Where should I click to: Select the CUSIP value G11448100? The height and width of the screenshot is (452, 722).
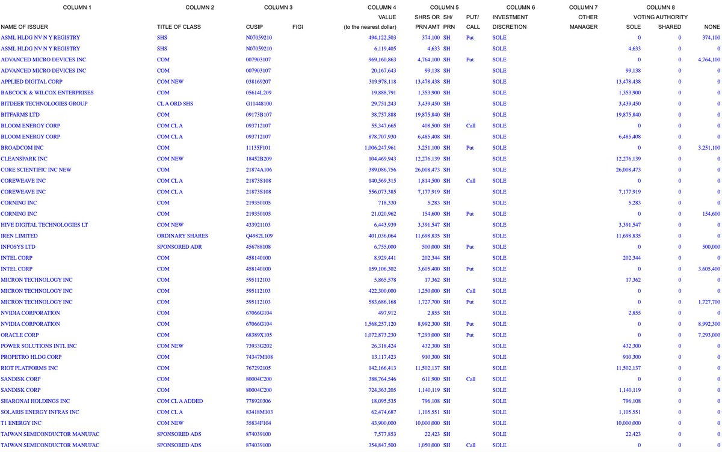(x=259, y=103)
